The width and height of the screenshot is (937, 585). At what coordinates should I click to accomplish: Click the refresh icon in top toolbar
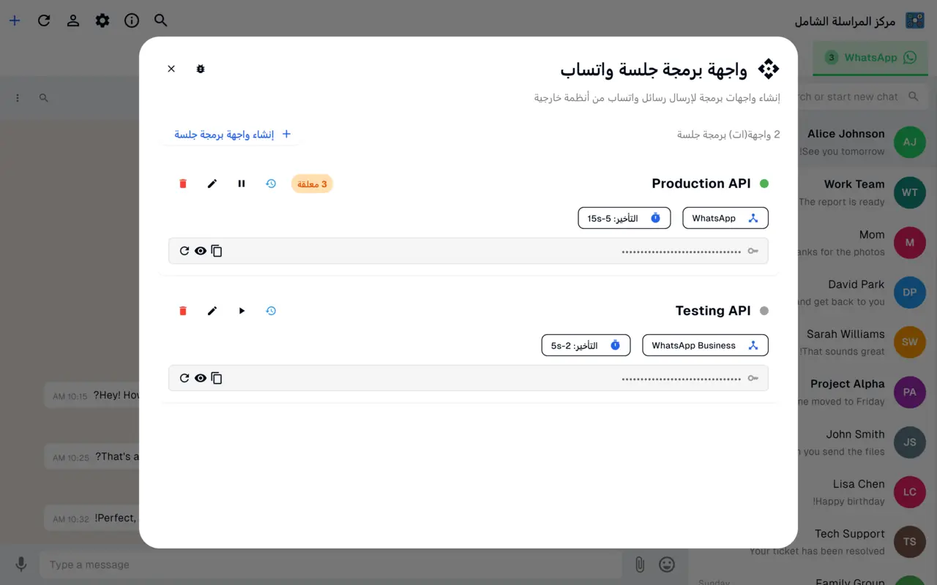click(x=44, y=20)
